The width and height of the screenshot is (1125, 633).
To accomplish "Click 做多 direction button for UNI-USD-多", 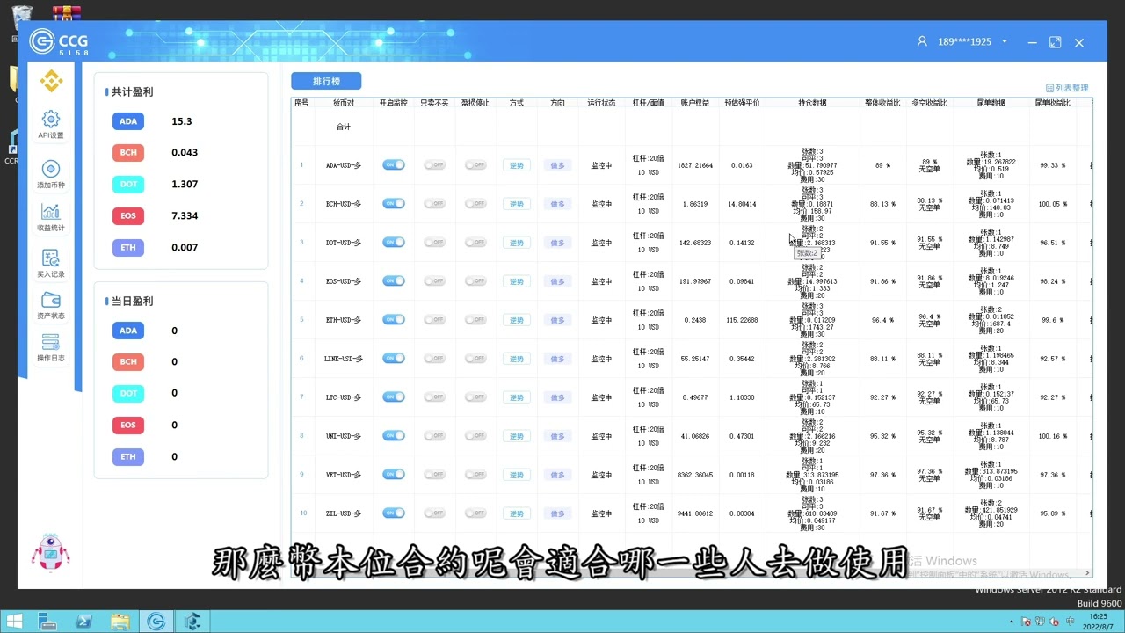I will 557,436.
